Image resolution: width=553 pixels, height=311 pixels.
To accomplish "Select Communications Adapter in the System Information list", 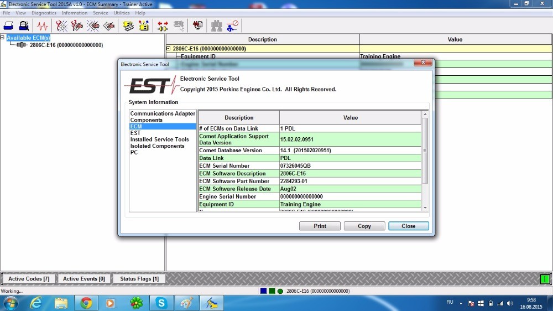I will (163, 113).
